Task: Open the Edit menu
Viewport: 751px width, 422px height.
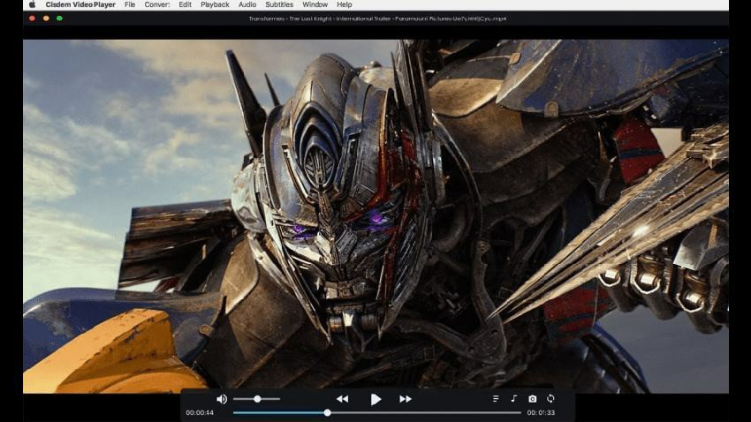Action: 185,4
